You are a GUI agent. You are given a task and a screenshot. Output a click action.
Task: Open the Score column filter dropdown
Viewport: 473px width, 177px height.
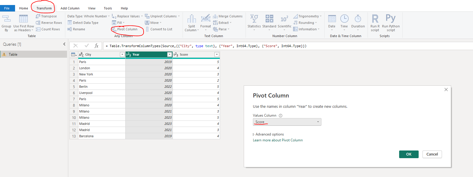pos(217,54)
